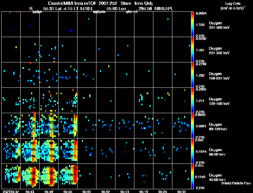Select the 129-169 keV image at 04:49
Viewport: 253px width, 193px height.
point(49,100)
